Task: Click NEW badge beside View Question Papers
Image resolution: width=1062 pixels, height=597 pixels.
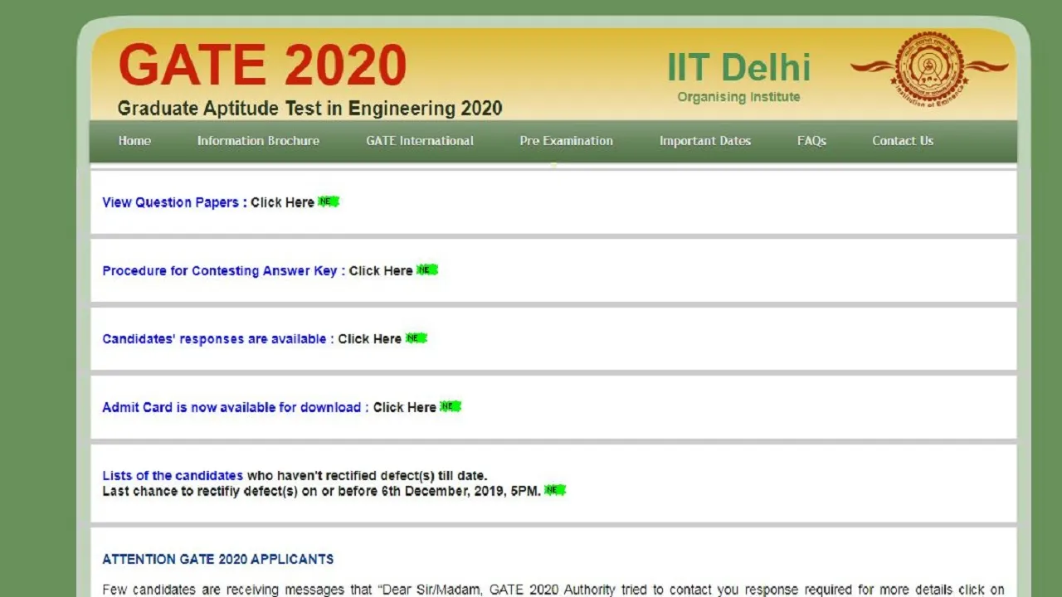Action: coord(329,201)
